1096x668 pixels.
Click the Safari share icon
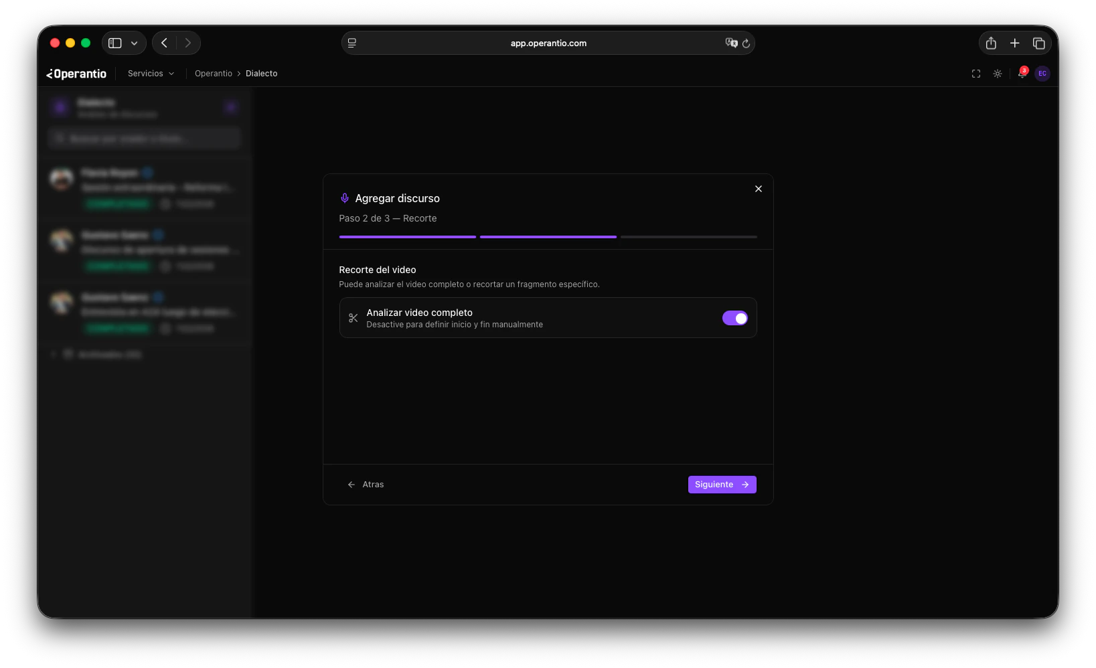[x=990, y=43]
